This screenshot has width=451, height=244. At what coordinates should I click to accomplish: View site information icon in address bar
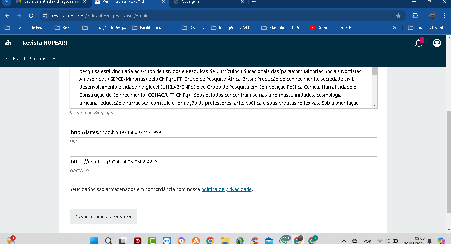(46, 16)
